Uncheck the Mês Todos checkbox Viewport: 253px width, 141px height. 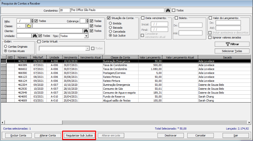click(x=36, y=21)
